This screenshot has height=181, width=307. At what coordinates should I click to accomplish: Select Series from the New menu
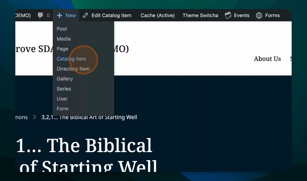(x=64, y=89)
